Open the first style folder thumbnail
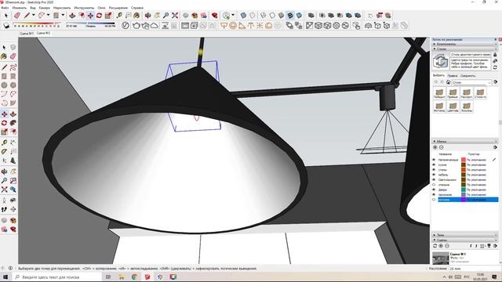 tap(439, 93)
